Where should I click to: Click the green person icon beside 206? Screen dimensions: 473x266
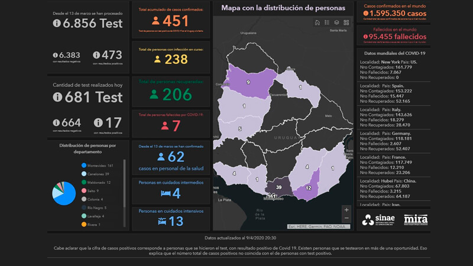pos(154,95)
